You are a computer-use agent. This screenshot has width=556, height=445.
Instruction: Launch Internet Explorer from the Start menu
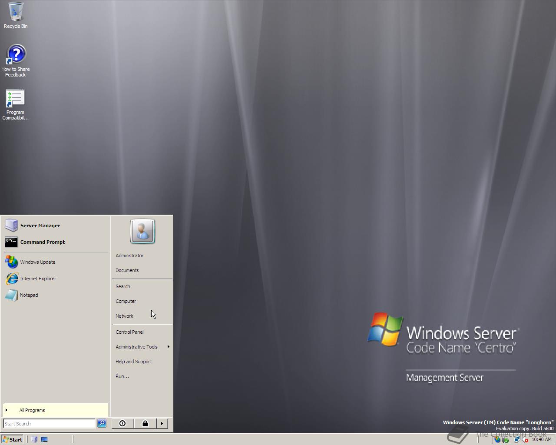point(56,279)
